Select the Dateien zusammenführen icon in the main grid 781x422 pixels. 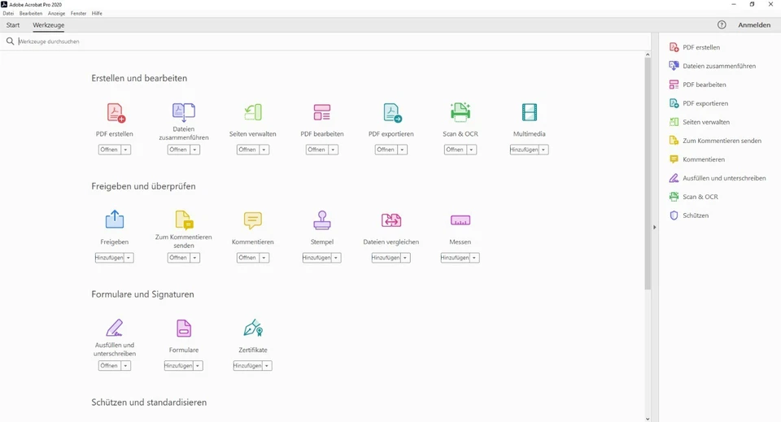coord(184,112)
